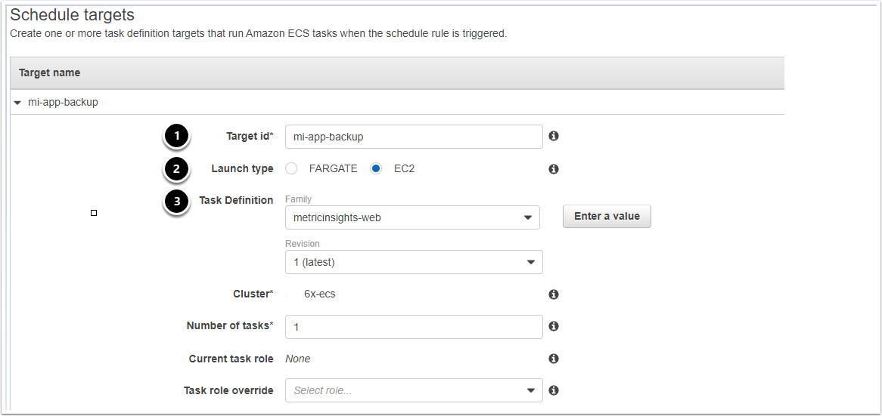Screen dimensions: 882x416
Task: Click the Target name column header
Action: click(x=50, y=72)
